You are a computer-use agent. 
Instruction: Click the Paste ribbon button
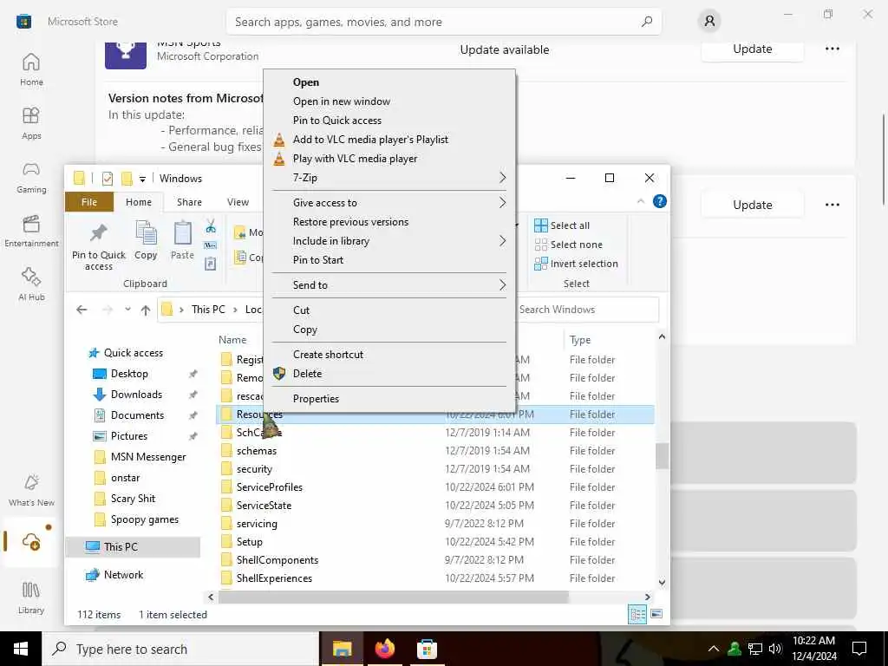pos(182,240)
